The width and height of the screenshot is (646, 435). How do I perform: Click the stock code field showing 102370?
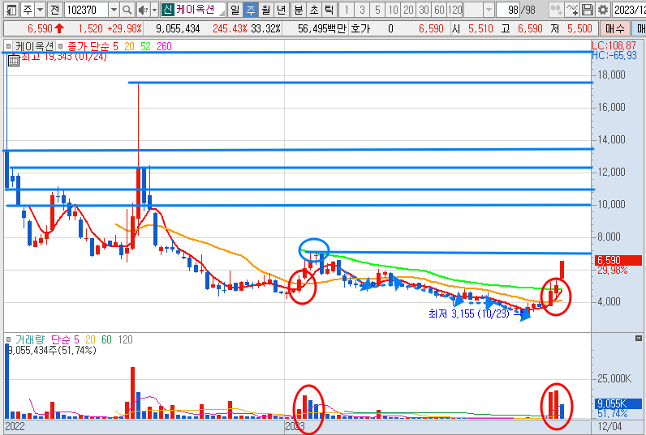tap(86, 10)
